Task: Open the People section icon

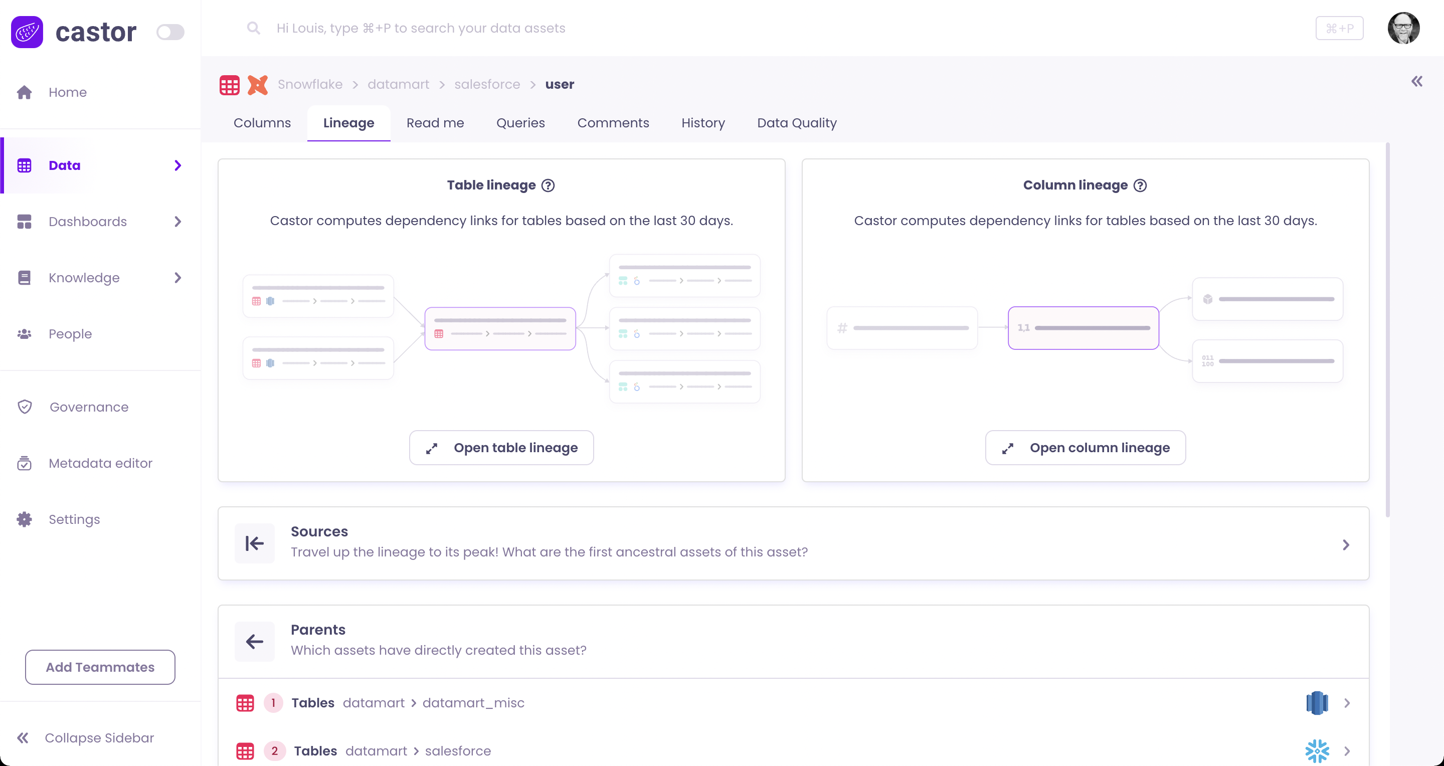Action: (24, 334)
